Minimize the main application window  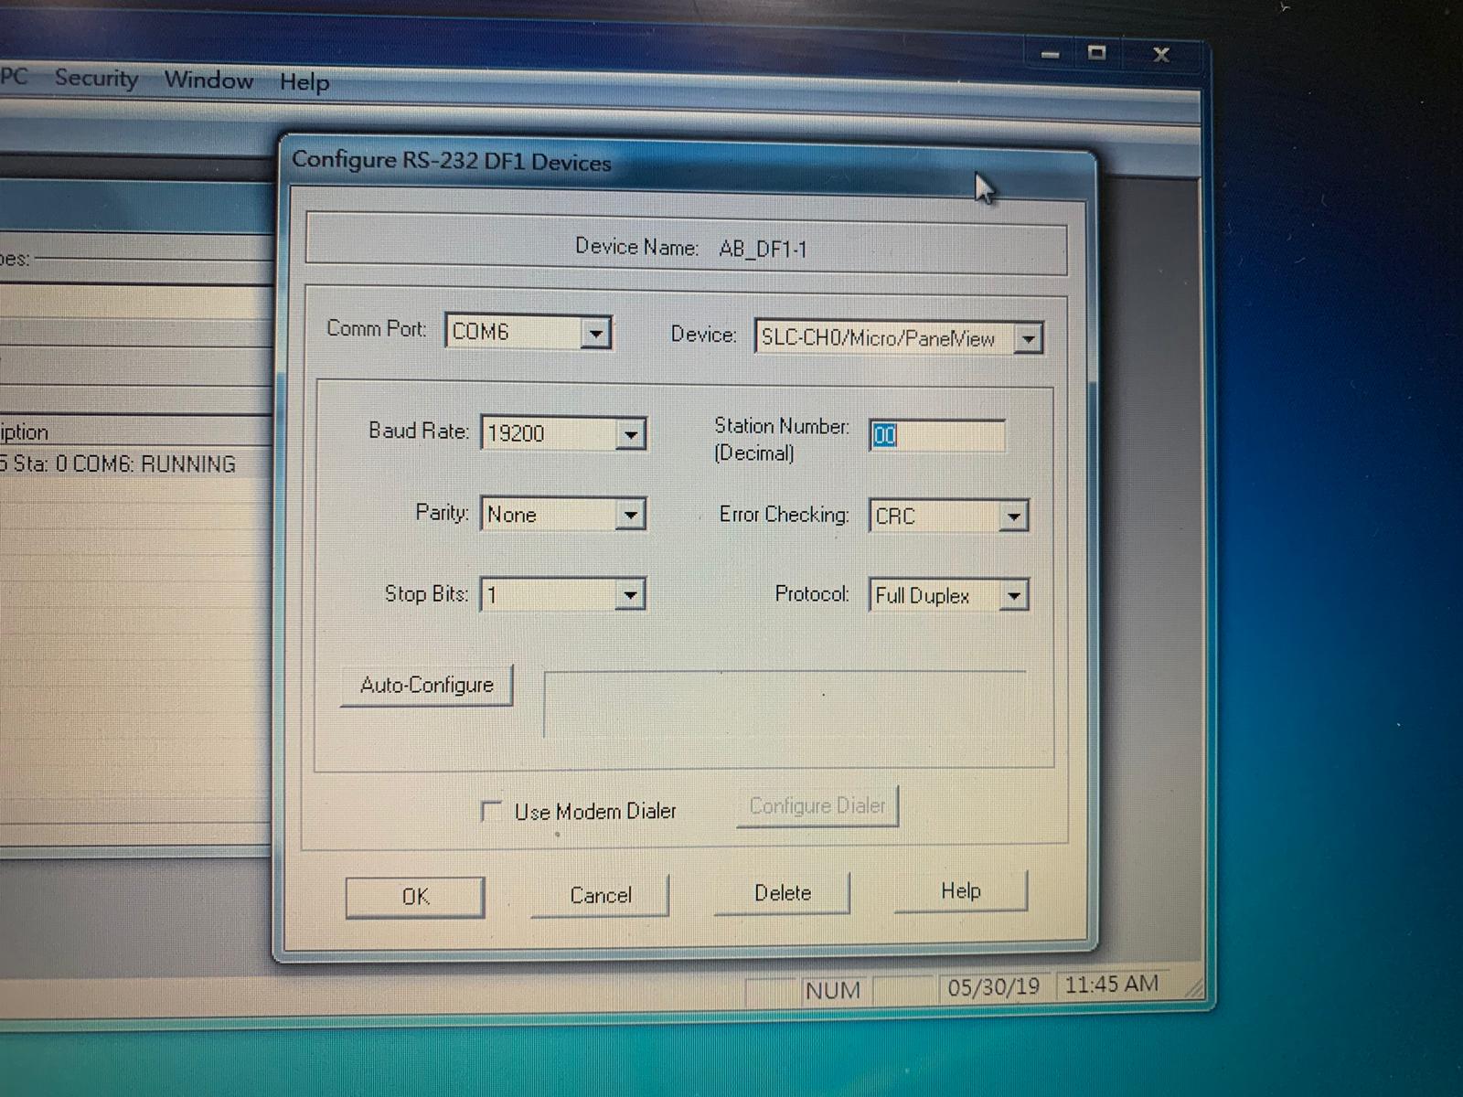[1050, 55]
